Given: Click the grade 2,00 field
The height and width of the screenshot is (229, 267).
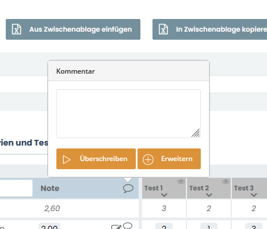Looking at the screenshot, I should (x=49, y=226).
